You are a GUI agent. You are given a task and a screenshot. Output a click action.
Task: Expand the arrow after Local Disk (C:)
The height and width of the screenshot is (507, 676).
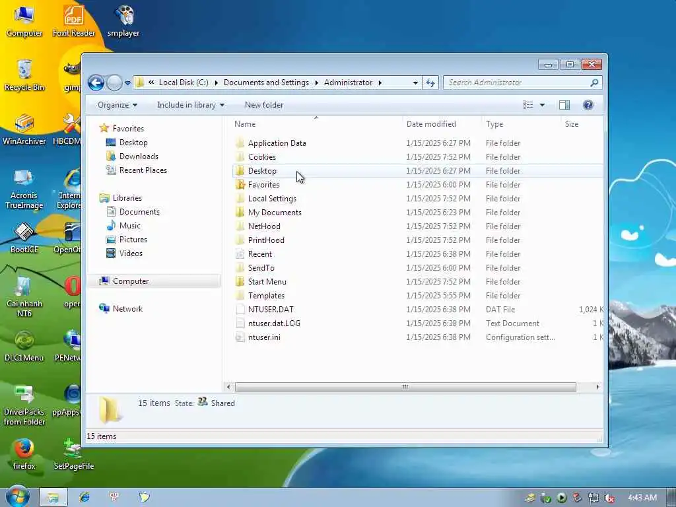216,83
